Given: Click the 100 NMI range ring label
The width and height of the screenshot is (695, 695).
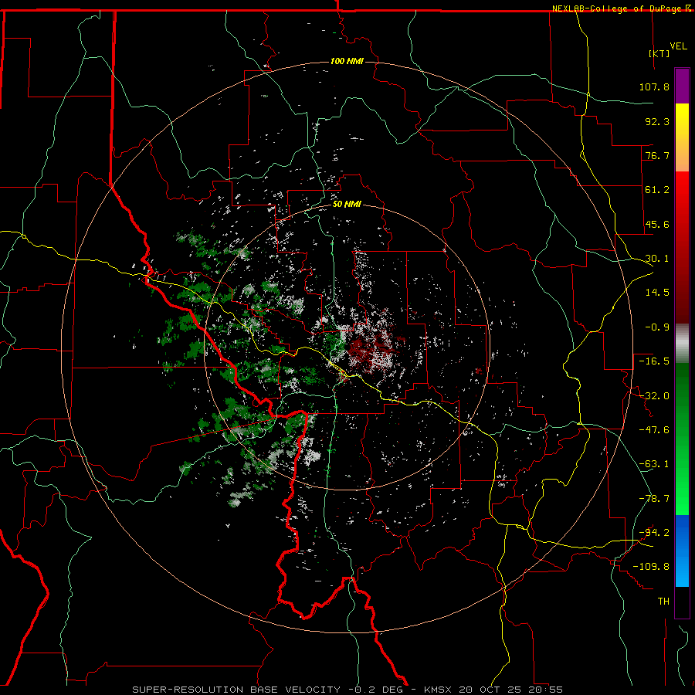Looking at the screenshot, I should click(x=347, y=61).
